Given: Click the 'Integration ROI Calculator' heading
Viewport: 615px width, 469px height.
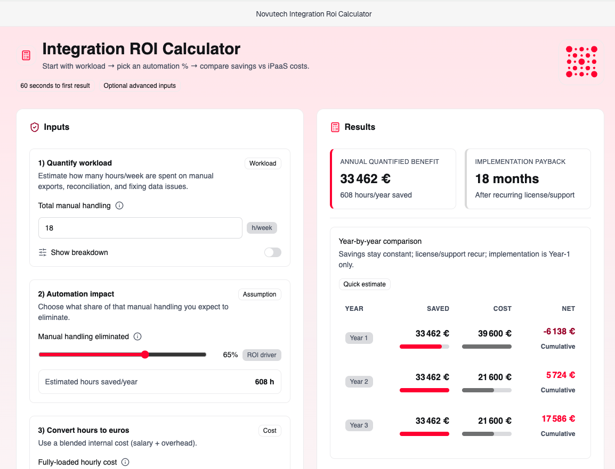Looking at the screenshot, I should point(141,49).
